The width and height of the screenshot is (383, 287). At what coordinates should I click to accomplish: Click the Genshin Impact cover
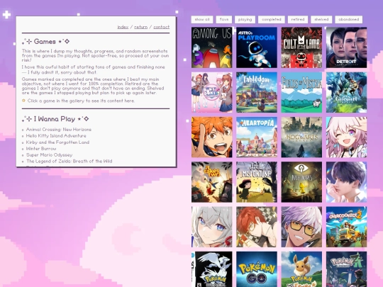click(x=346, y=92)
